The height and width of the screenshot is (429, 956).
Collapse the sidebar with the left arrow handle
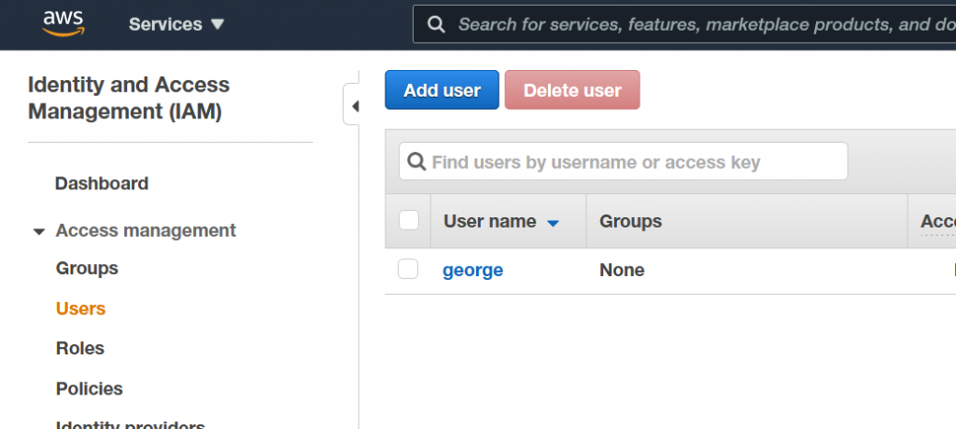tap(352, 106)
